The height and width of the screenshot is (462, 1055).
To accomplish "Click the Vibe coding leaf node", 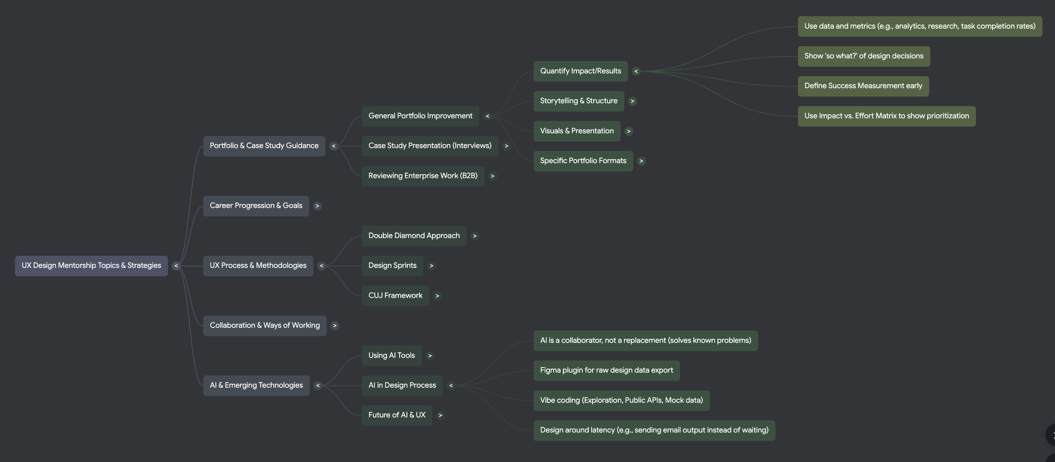I will point(621,400).
